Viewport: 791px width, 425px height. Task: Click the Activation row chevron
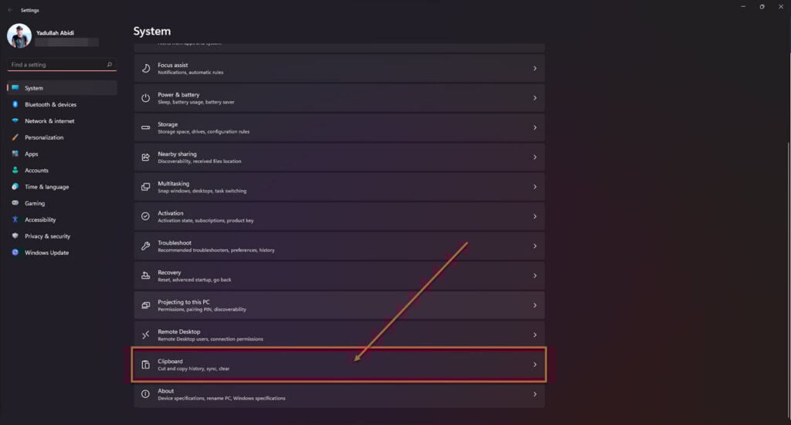coord(535,216)
